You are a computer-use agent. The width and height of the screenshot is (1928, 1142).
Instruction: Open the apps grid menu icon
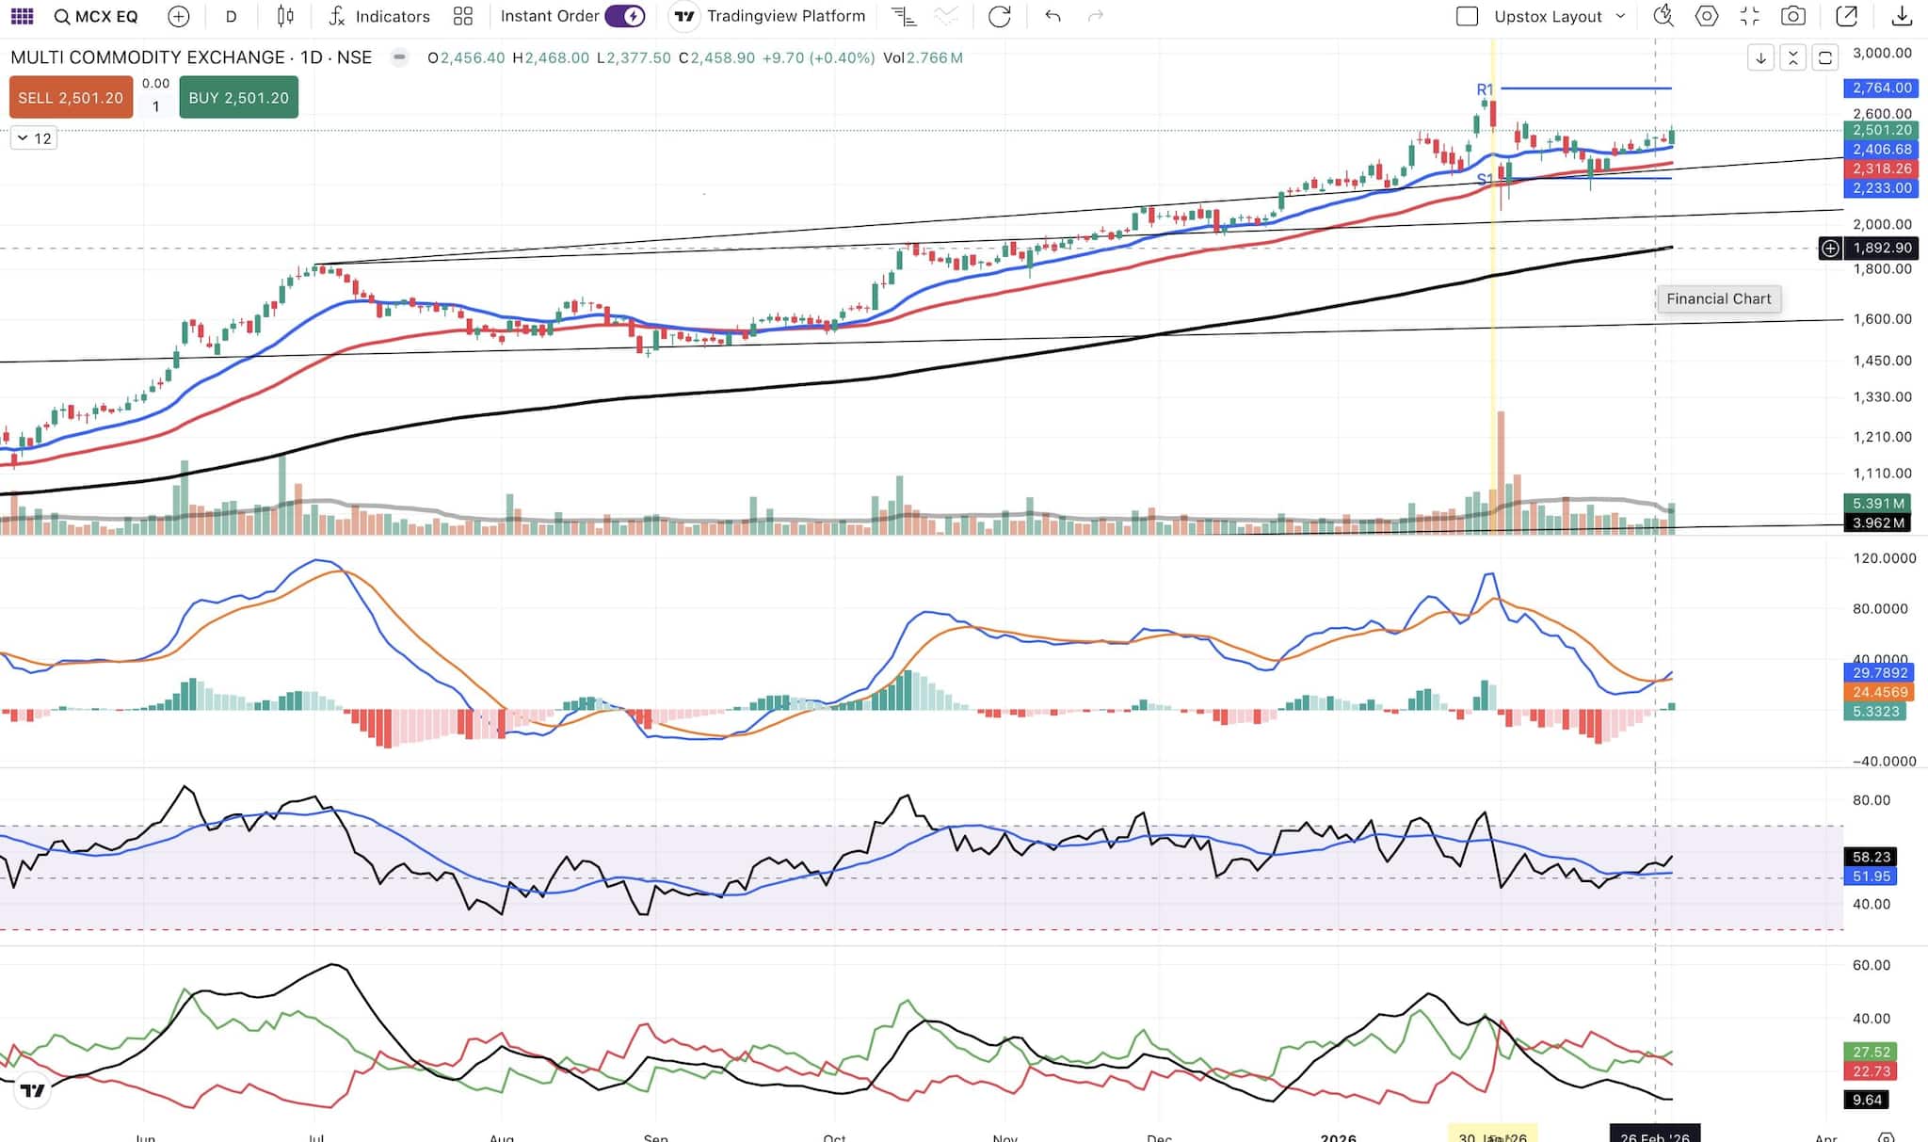point(22,16)
